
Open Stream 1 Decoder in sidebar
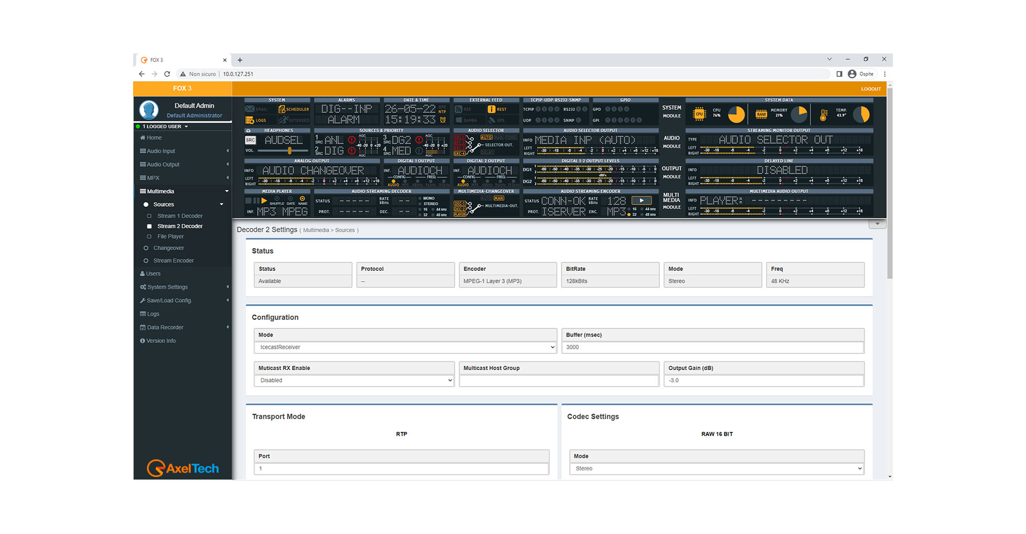(180, 216)
